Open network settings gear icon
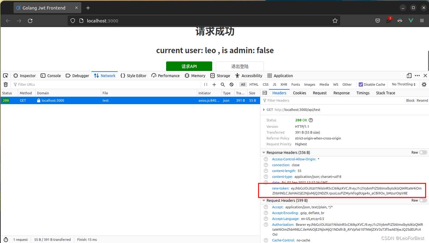The height and width of the screenshot is (243, 429). 424,84
